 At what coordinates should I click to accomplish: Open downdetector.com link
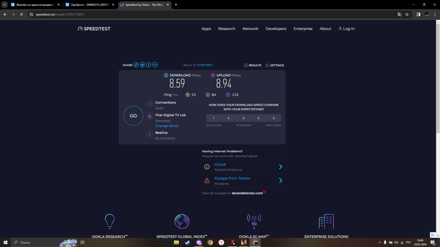247,193
